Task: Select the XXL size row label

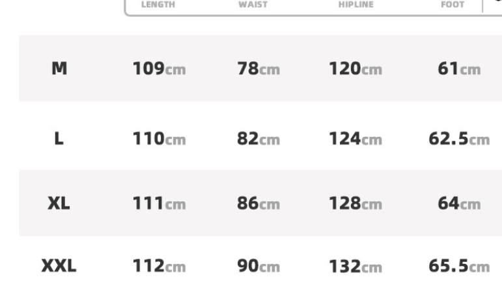Action: (x=59, y=266)
